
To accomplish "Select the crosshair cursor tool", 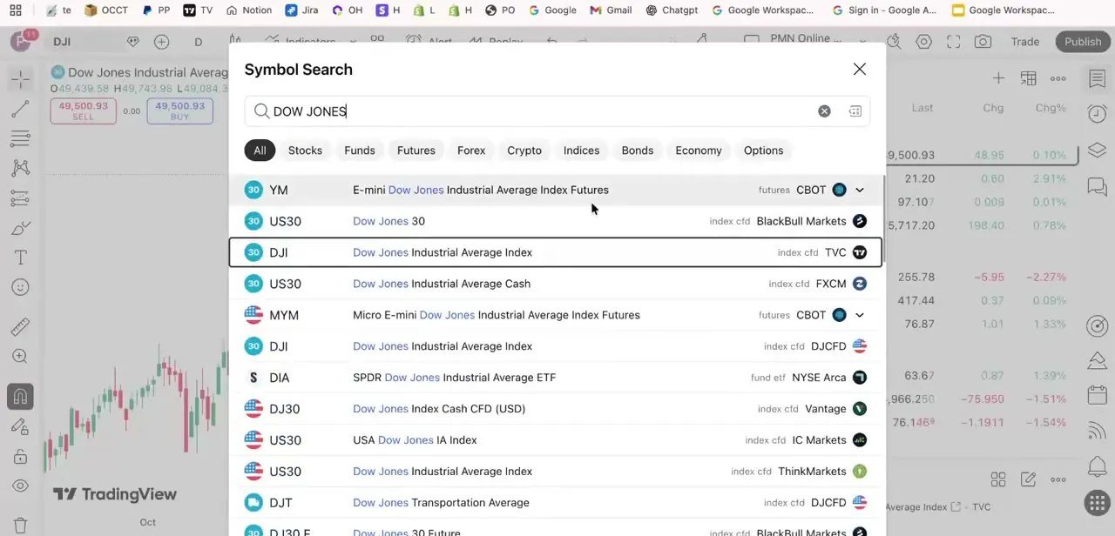I will coord(20,79).
